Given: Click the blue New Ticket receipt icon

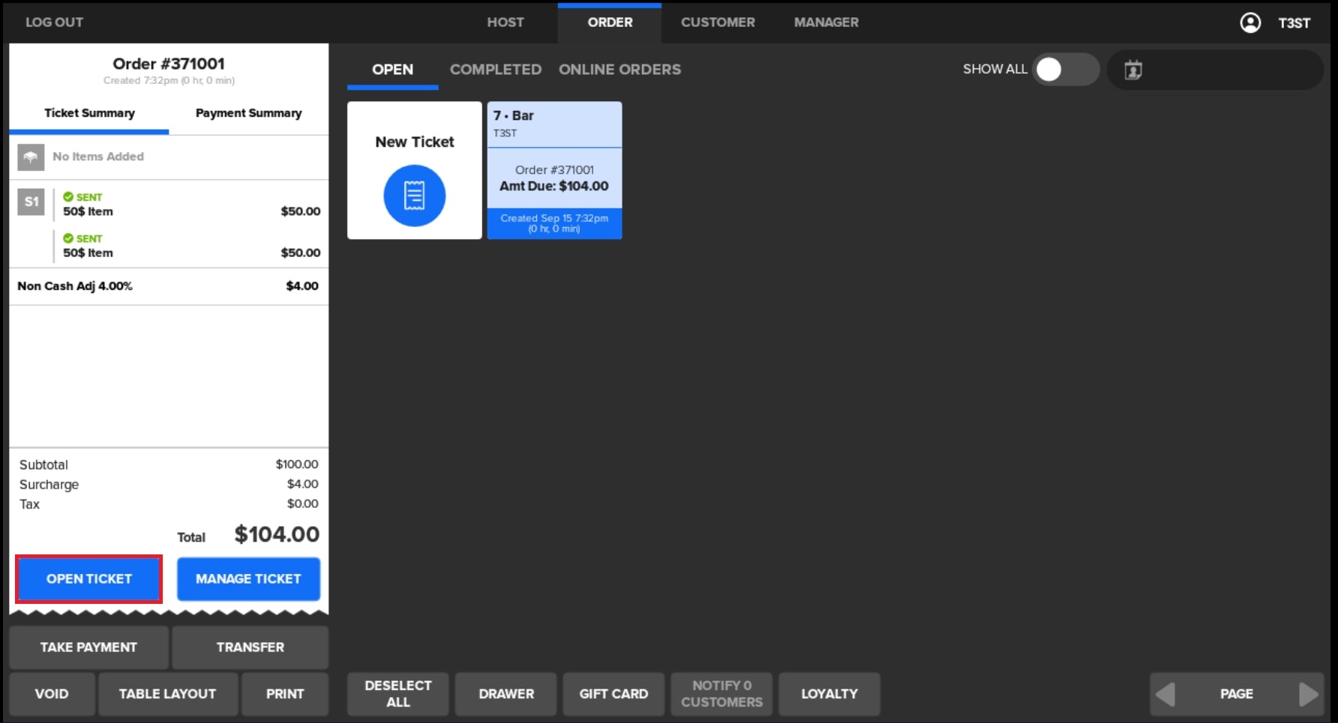Looking at the screenshot, I should pyautogui.click(x=414, y=196).
